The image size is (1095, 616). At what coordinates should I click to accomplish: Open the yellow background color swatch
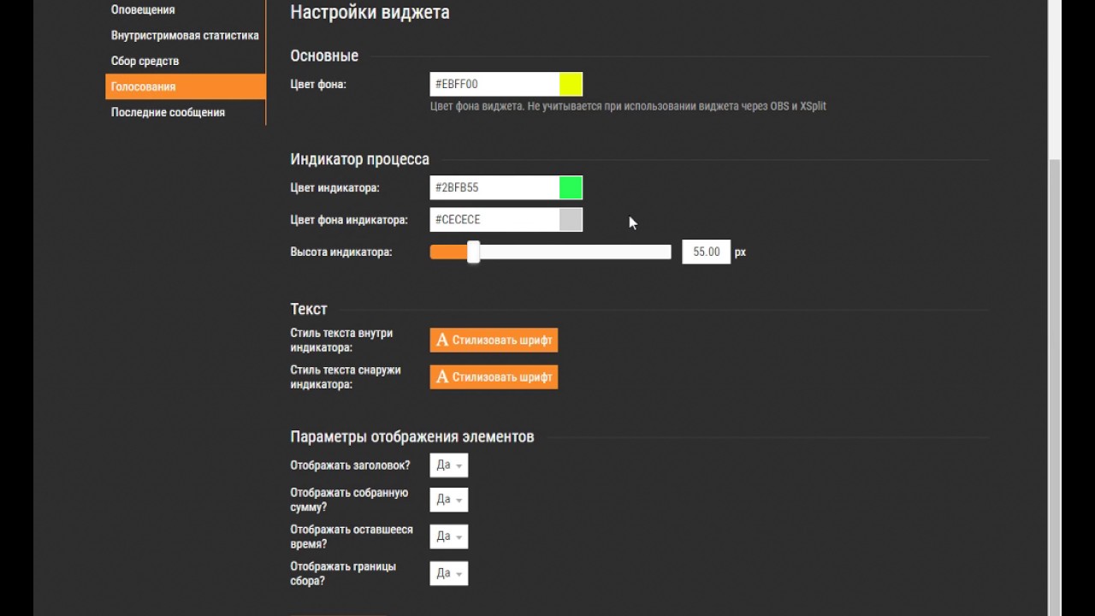click(571, 84)
